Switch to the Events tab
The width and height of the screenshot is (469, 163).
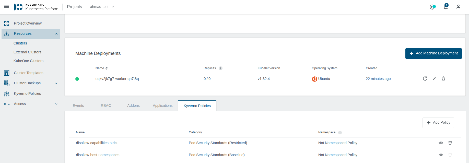coord(78,106)
